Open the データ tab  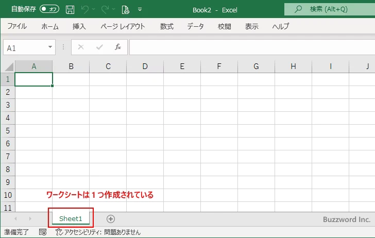(x=195, y=26)
